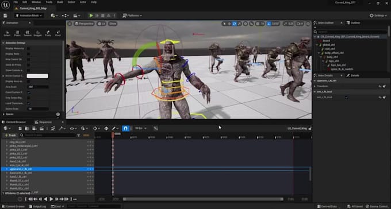Toggle the Only Select Rig Controls checkbox

tap(28, 98)
